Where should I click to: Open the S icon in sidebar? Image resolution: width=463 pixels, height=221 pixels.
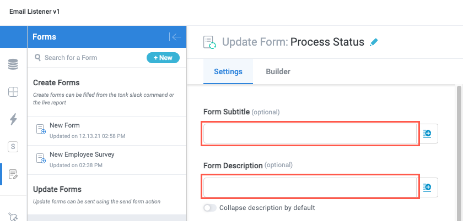(x=13, y=146)
